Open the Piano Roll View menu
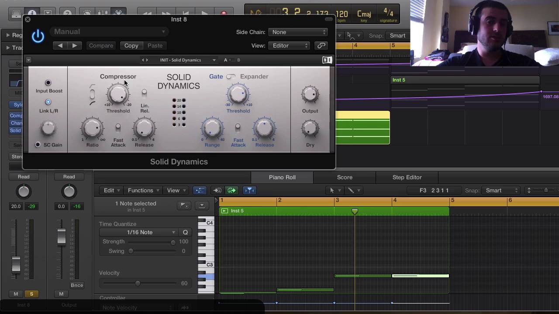This screenshot has width=559, height=314. pyautogui.click(x=176, y=190)
